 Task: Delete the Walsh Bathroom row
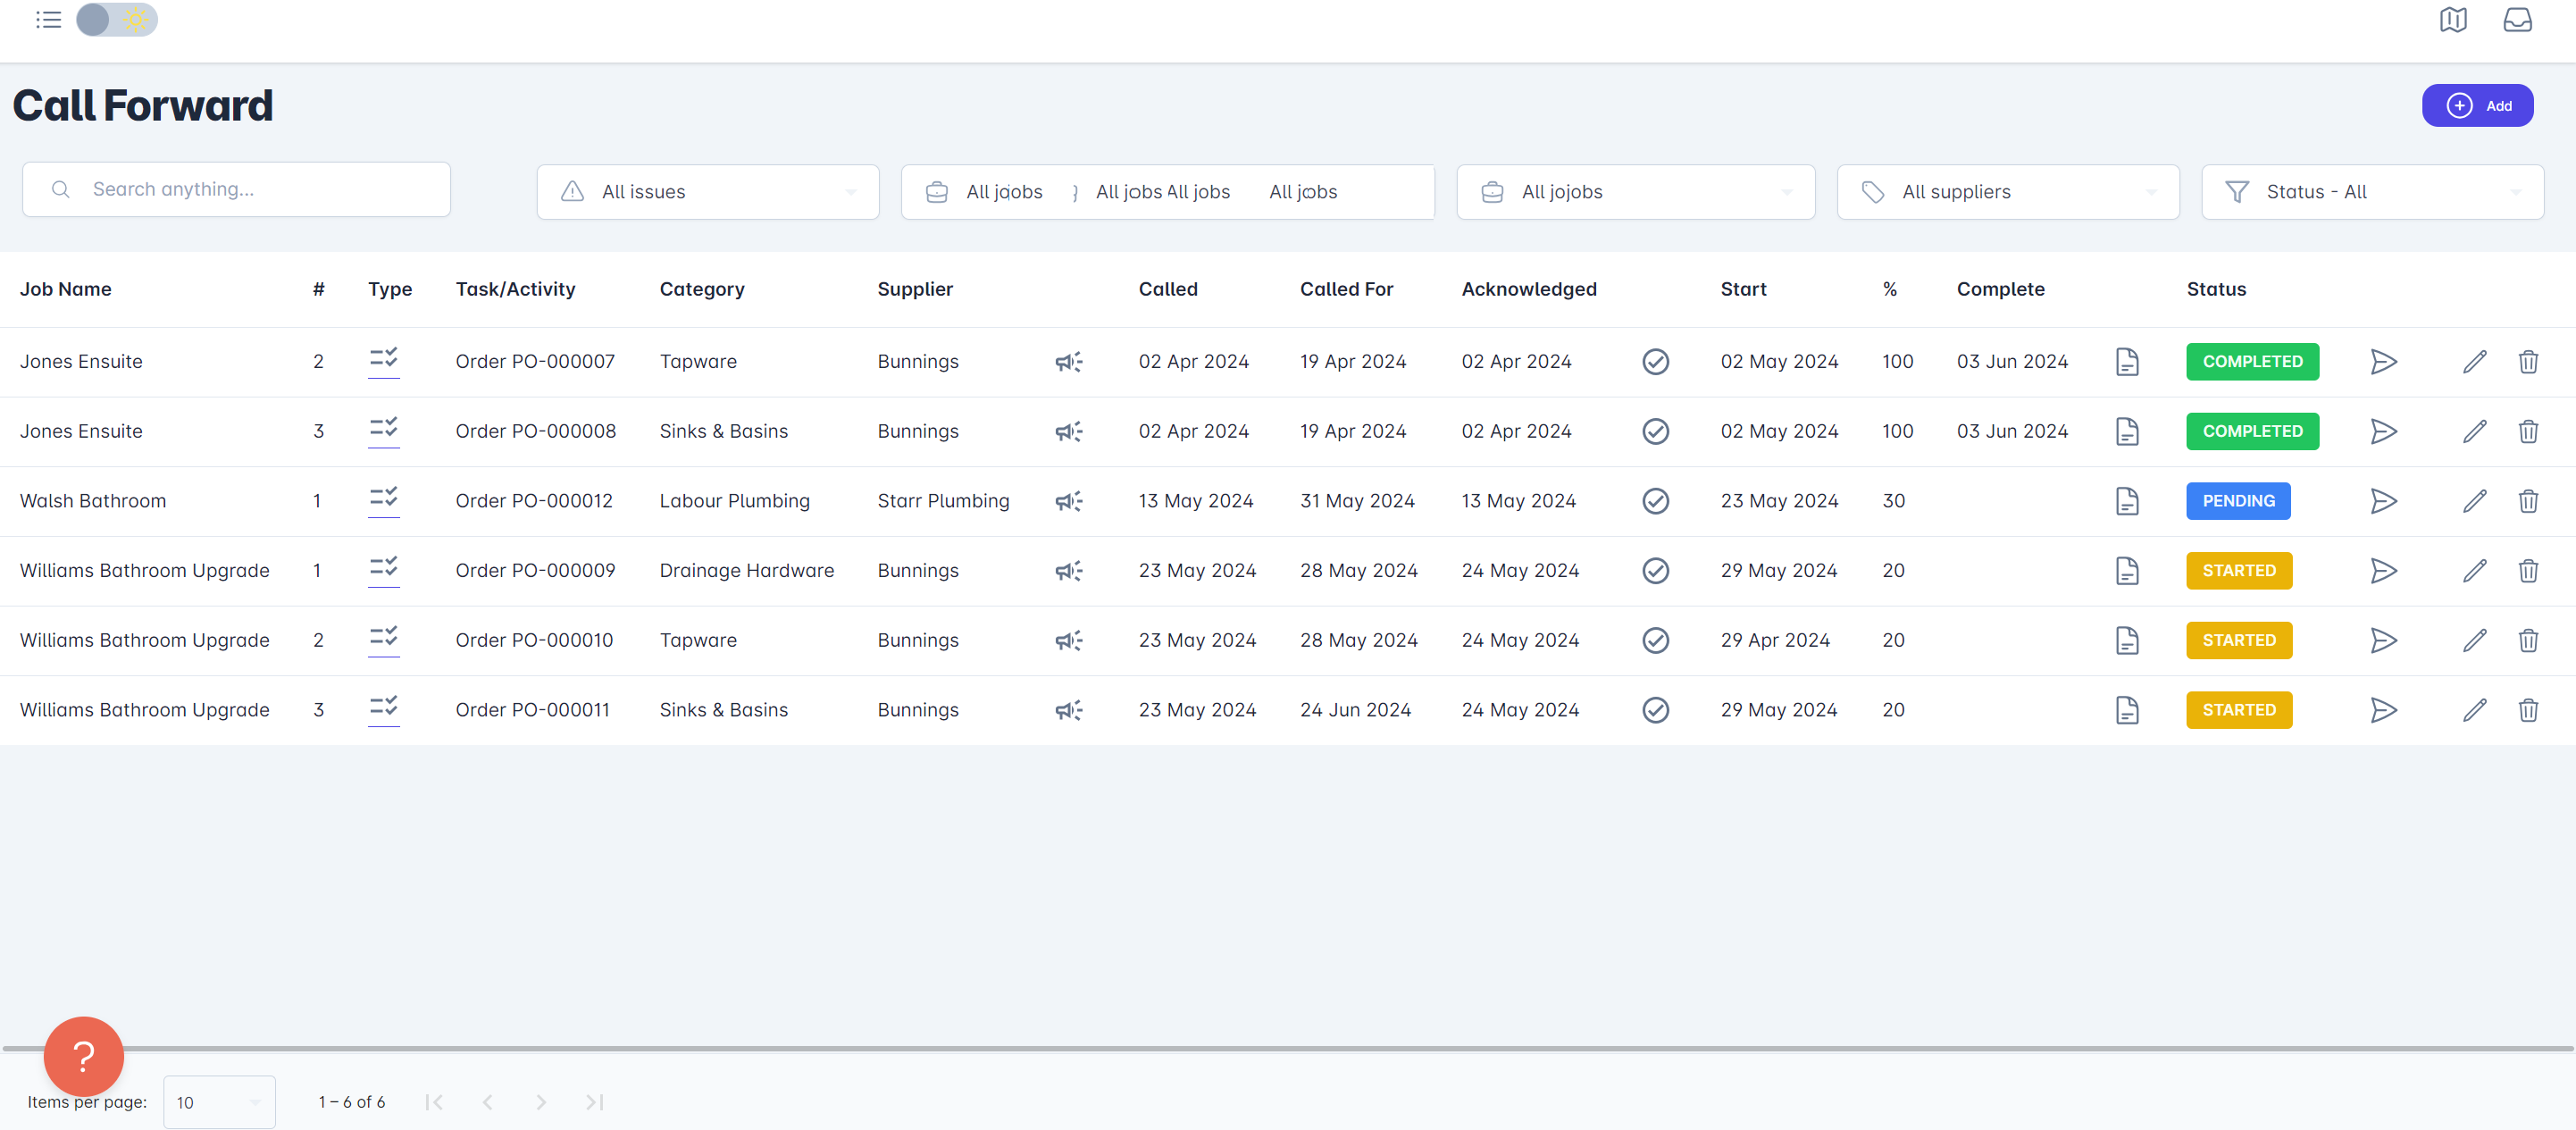[x=2528, y=501]
